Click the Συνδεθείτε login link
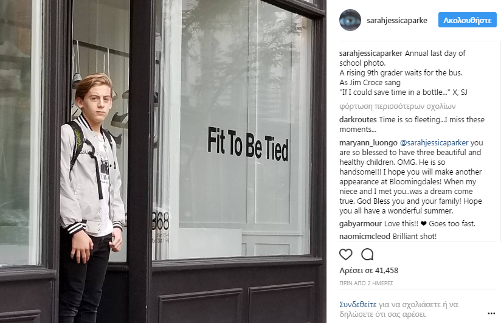Viewport: 501px width, 323px height. [x=358, y=305]
